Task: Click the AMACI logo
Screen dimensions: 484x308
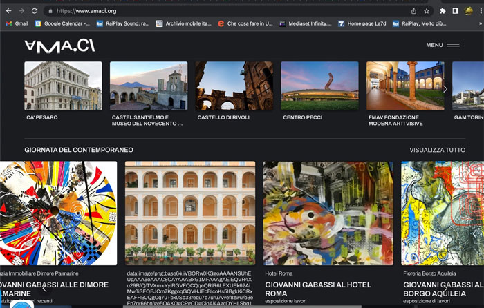Action: [x=59, y=46]
